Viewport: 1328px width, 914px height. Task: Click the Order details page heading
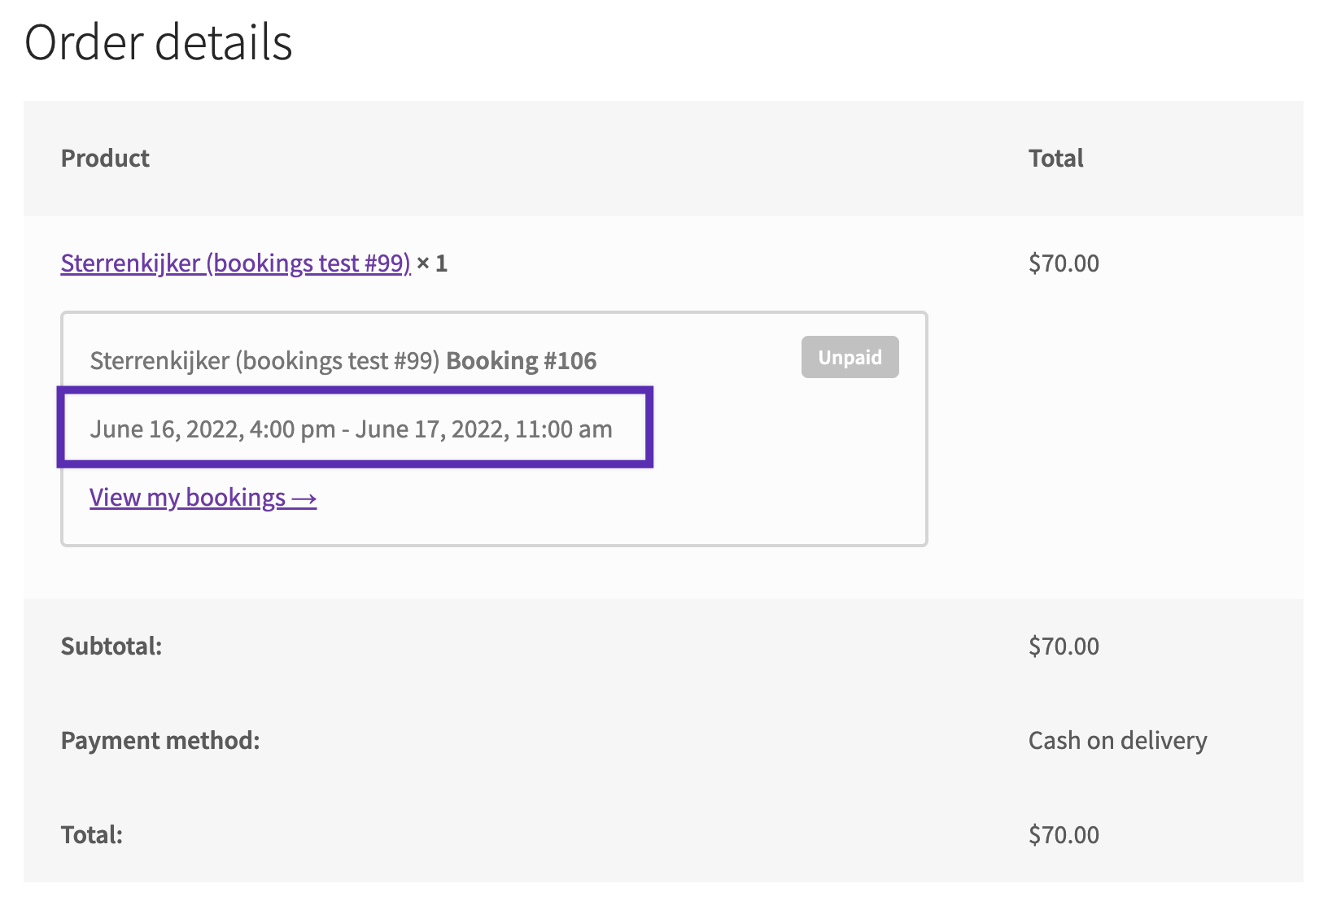[x=159, y=44]
